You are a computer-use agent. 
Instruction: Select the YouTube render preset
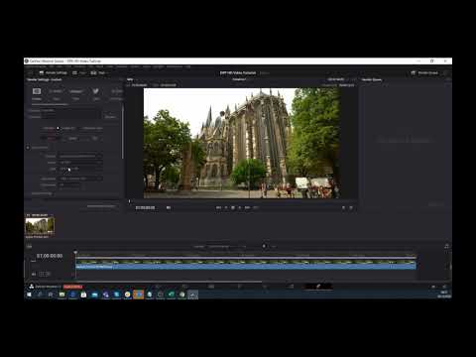click(57, 91)
